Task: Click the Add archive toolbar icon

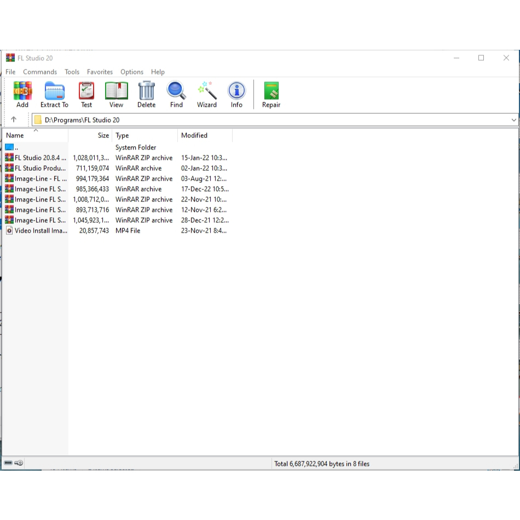Action: (22, 91)
